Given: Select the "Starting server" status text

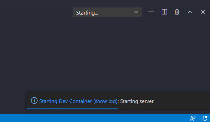Looking at the screenshot, I should click(137, 101).
